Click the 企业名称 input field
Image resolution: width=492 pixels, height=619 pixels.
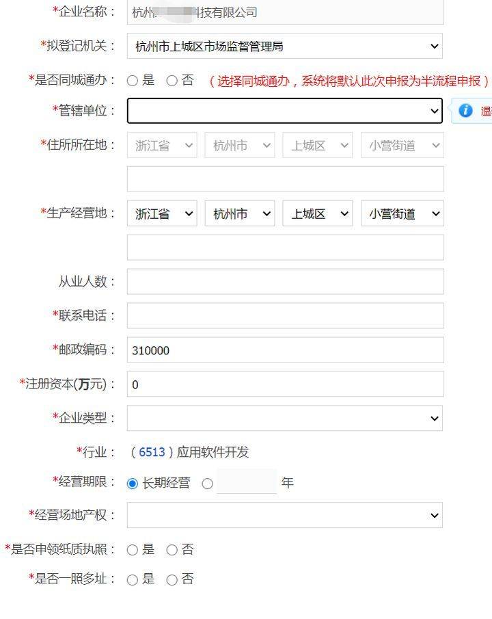coord(285,12)
